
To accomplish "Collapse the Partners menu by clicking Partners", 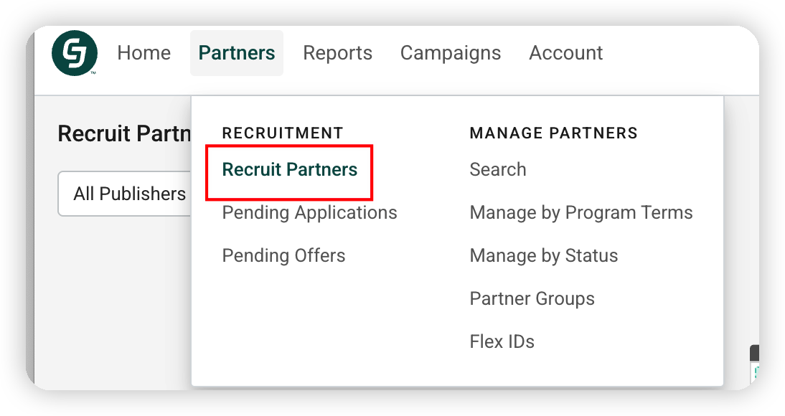I will [x=237, y=52].
